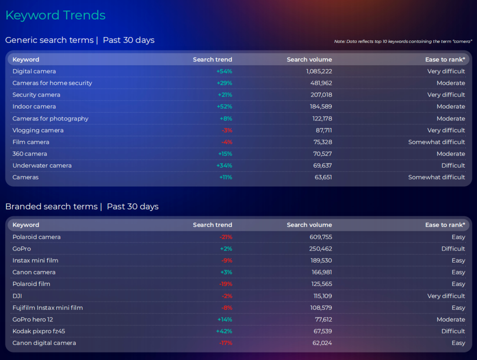Viewport: 477px width, 360px height.
Task: Click the note about top 10 camera keywords
Action: tap(403, 41)
